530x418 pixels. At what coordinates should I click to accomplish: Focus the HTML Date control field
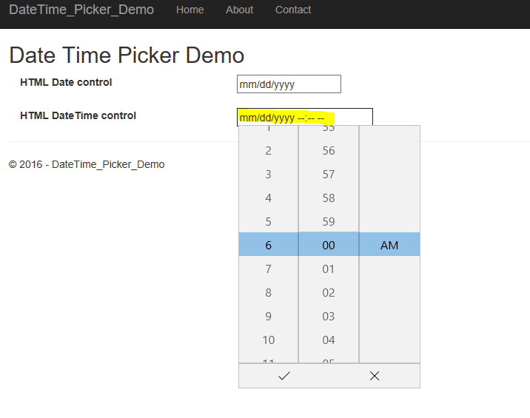tap(289, 84)
